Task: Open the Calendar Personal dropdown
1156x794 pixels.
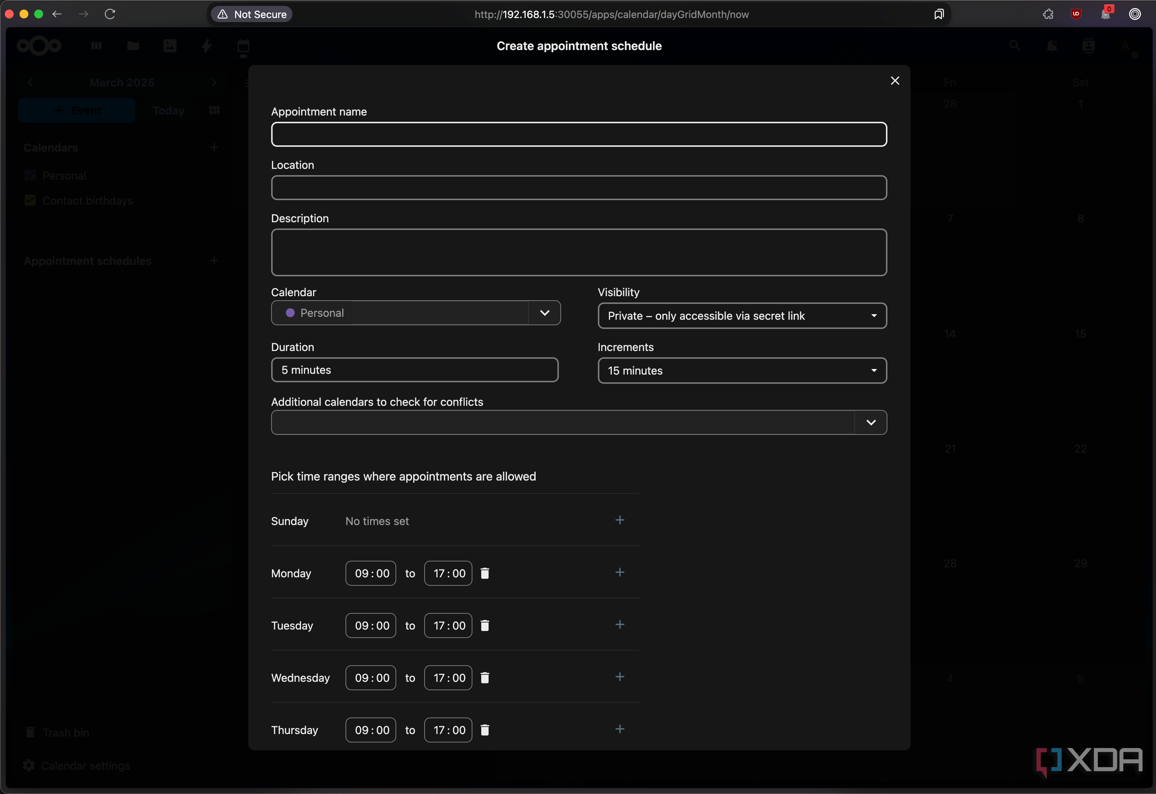Action: 415,313
